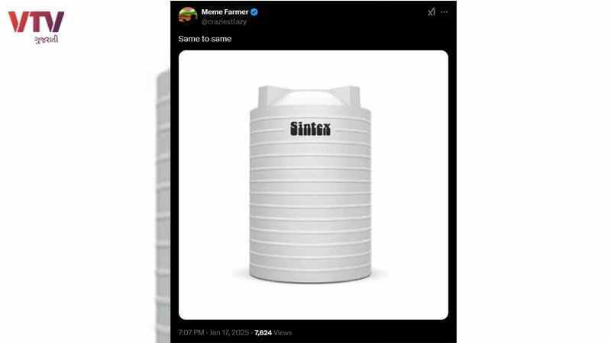611x343 pixels.
Task: Open the @craziestlazy handle link
Action: click(x=224, y=22)
